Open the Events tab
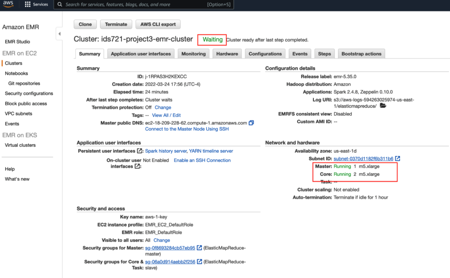 click(300, 54)
